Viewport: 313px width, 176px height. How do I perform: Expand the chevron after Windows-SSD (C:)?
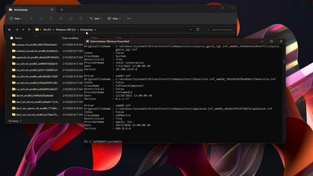(78, 29)
